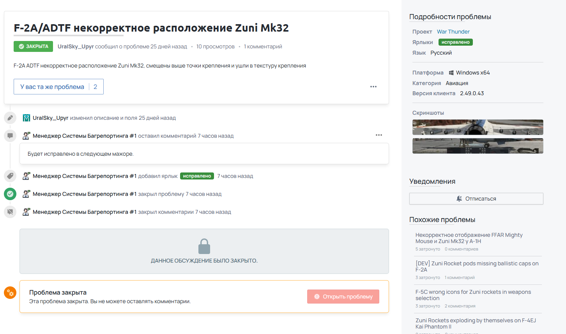Click the comment bubble timeline icon

(x=10, y=136)
